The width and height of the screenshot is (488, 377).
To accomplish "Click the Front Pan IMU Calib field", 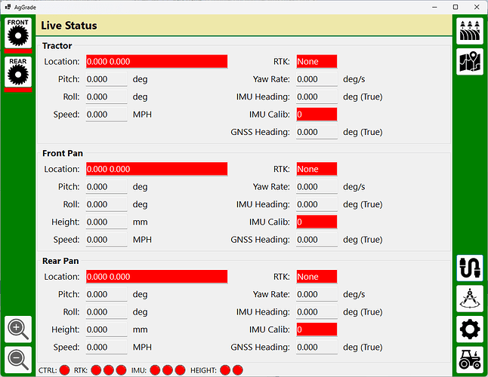I will [317, 222].
